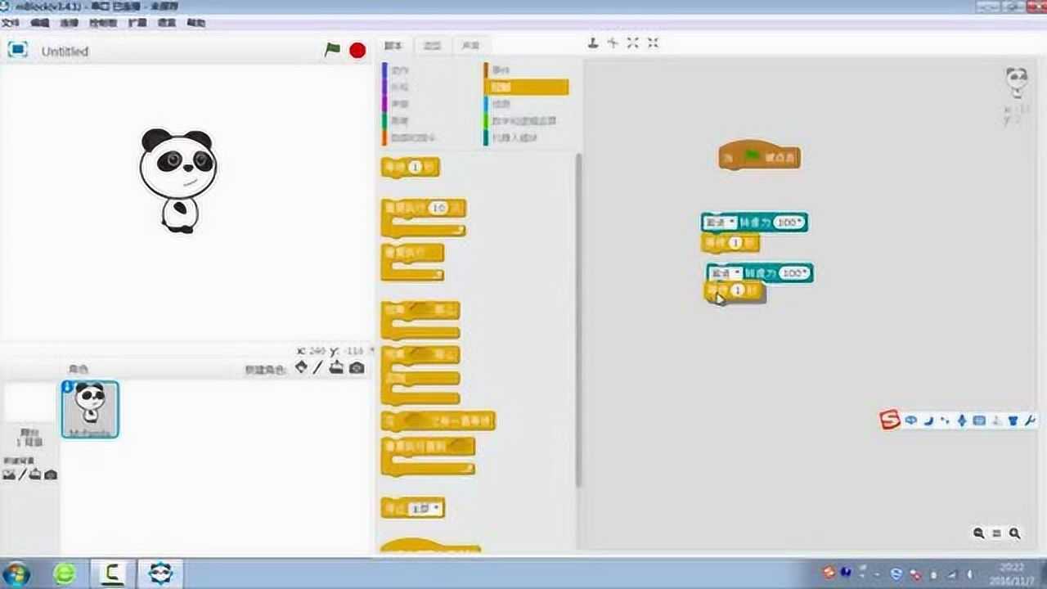Highlight the sprite info toggle on M-Panda

tap(68, 386)
